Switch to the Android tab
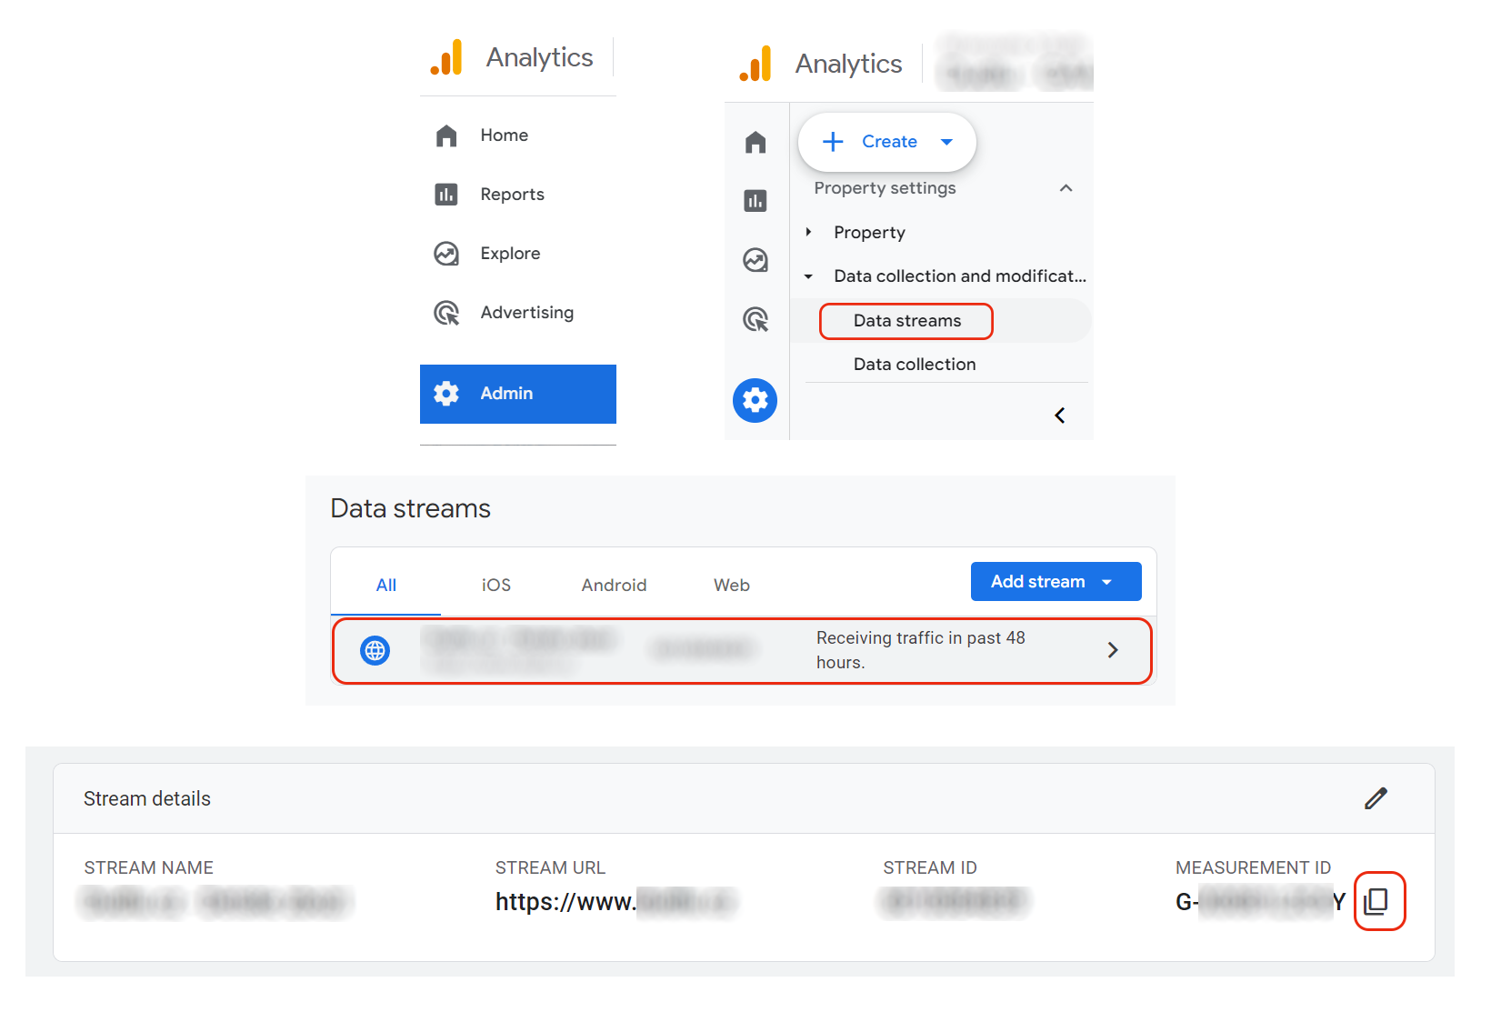The image size is (1491, 1022). tap(614, 585)
